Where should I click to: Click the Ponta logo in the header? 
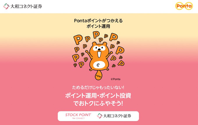pyautogui.click(x=184, y=6)
